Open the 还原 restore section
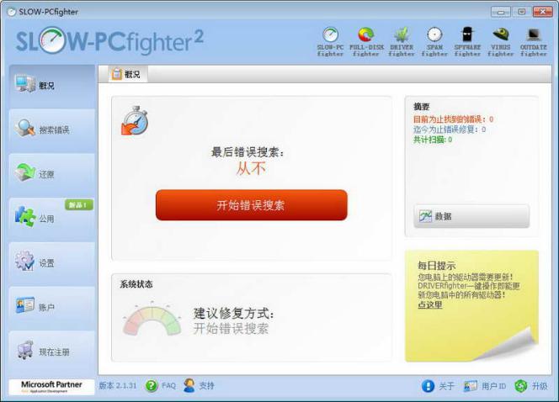 coord(52,174)
